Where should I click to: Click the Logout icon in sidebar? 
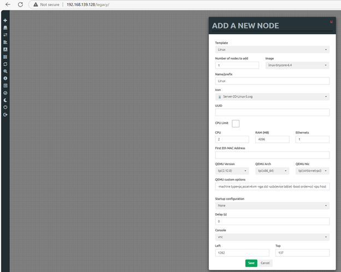[5, 114]
